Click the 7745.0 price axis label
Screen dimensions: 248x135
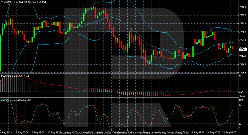click(243, 32)
